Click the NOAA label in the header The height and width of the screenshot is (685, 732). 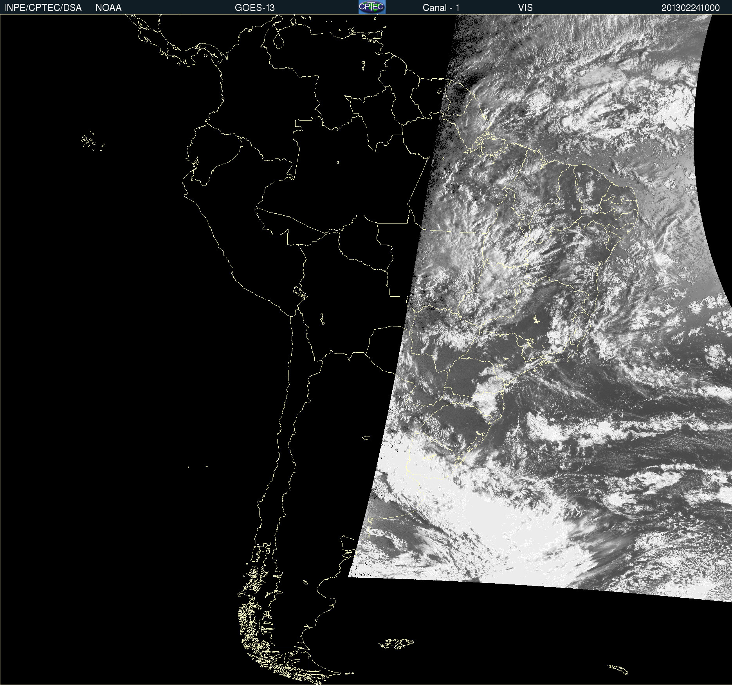(108, 8)
